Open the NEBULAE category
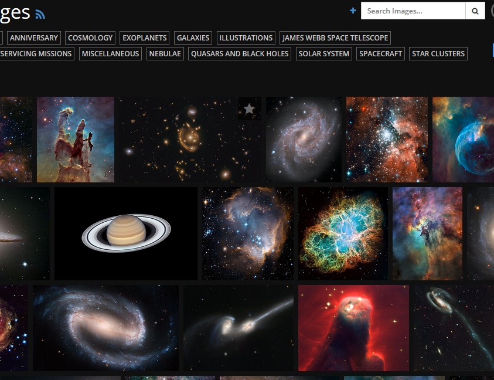This screenshot has height=380, width=494. pos(165,53)
